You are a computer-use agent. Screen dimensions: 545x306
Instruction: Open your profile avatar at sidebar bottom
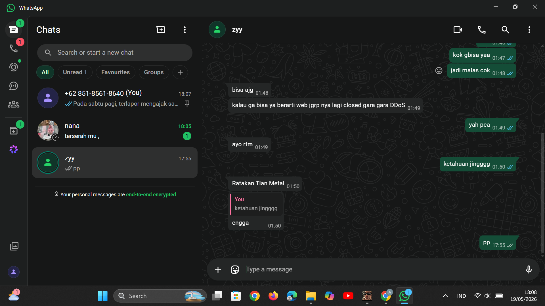pyautogui.click(x=13, y=272)
